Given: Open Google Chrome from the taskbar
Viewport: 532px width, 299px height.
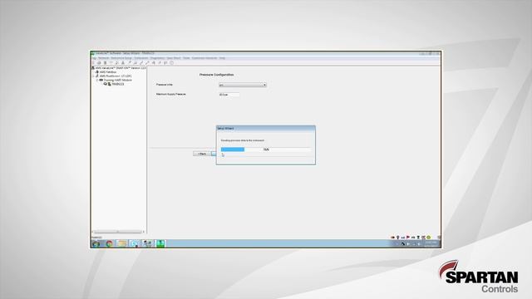Looking at the screenshot, I should pyautogui.click(x=109, y=243).
